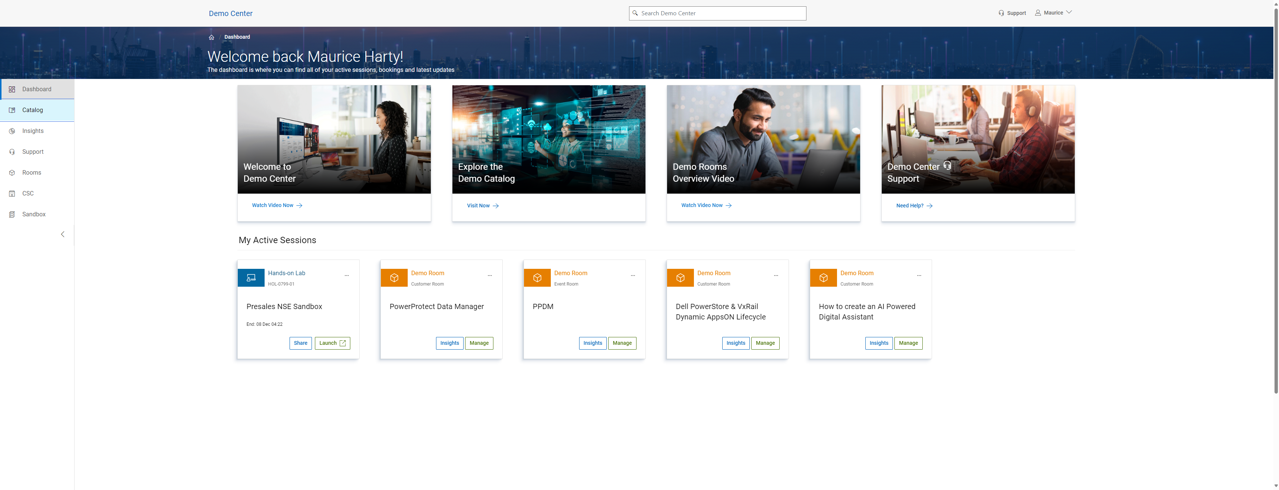Open Insights in the sidebar
This screenshot has height=490, width=1279.
[33, 131]
